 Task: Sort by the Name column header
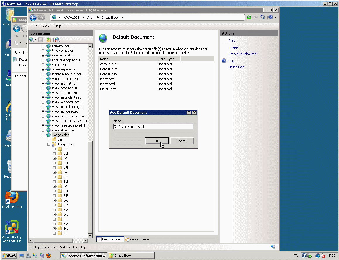(x=128, y=59)
